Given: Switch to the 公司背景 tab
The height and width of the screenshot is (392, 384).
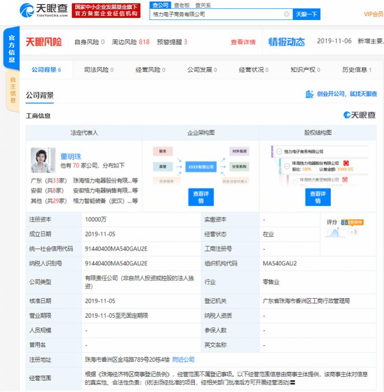Looking at the screenshot, I should click(x=46, y=70).
